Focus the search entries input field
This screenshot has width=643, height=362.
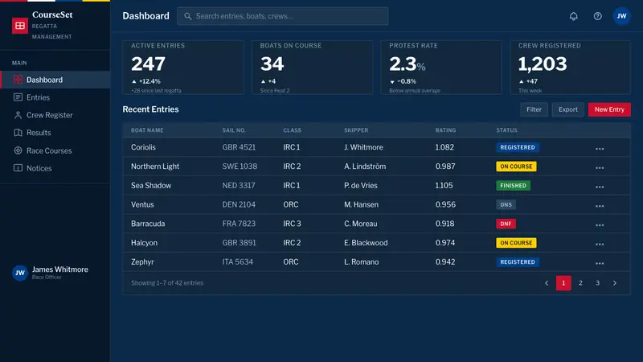283,16
